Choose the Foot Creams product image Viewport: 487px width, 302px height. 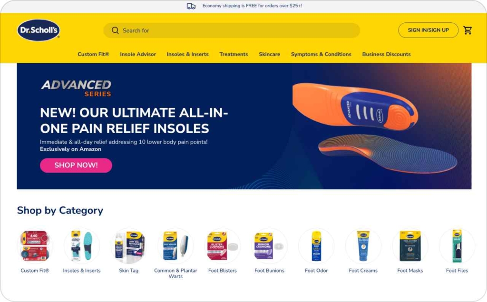(363, 246)
